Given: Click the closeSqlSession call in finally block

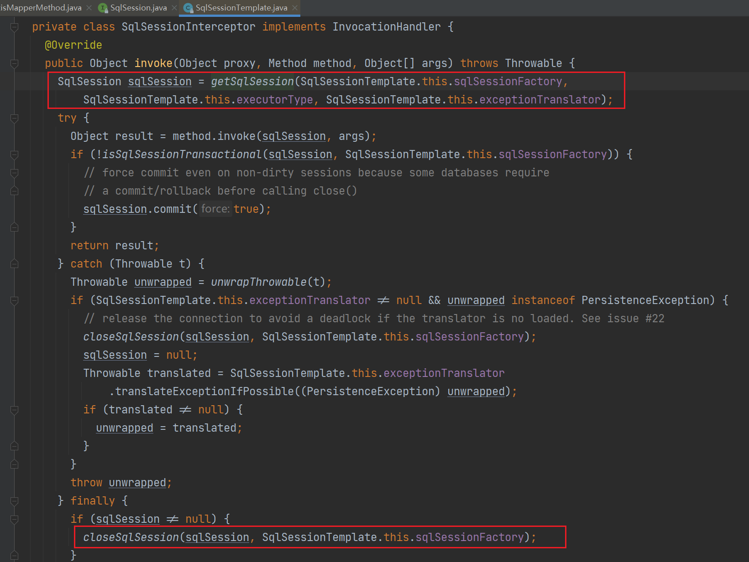Looking at the screenshot, I should [x=131, y=537].
